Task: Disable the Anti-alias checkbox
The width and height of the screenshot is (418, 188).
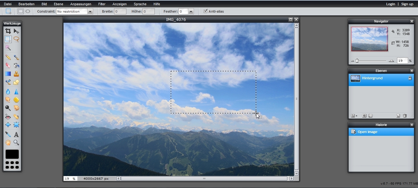Action: coord(206,11)
